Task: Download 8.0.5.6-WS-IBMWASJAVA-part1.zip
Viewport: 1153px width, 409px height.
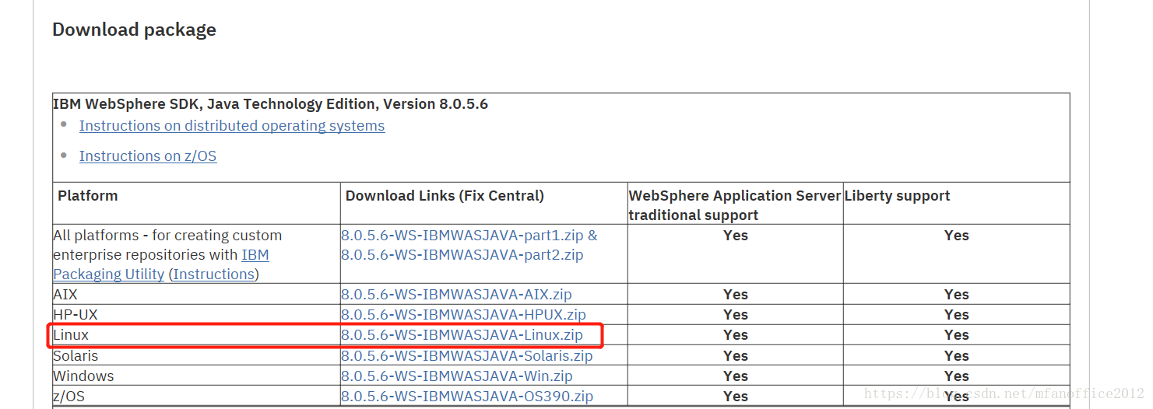Action: [463, 236]
